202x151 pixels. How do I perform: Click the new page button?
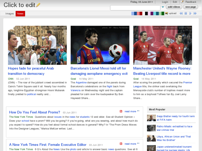(191, 7)
